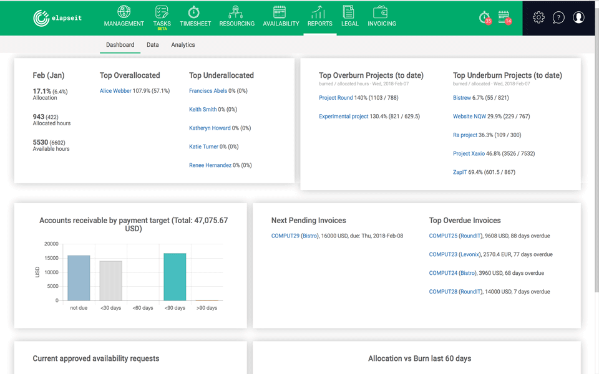599x374 pixels.
Task: Click the elapseit logo
Action: [x=57, y=18]
